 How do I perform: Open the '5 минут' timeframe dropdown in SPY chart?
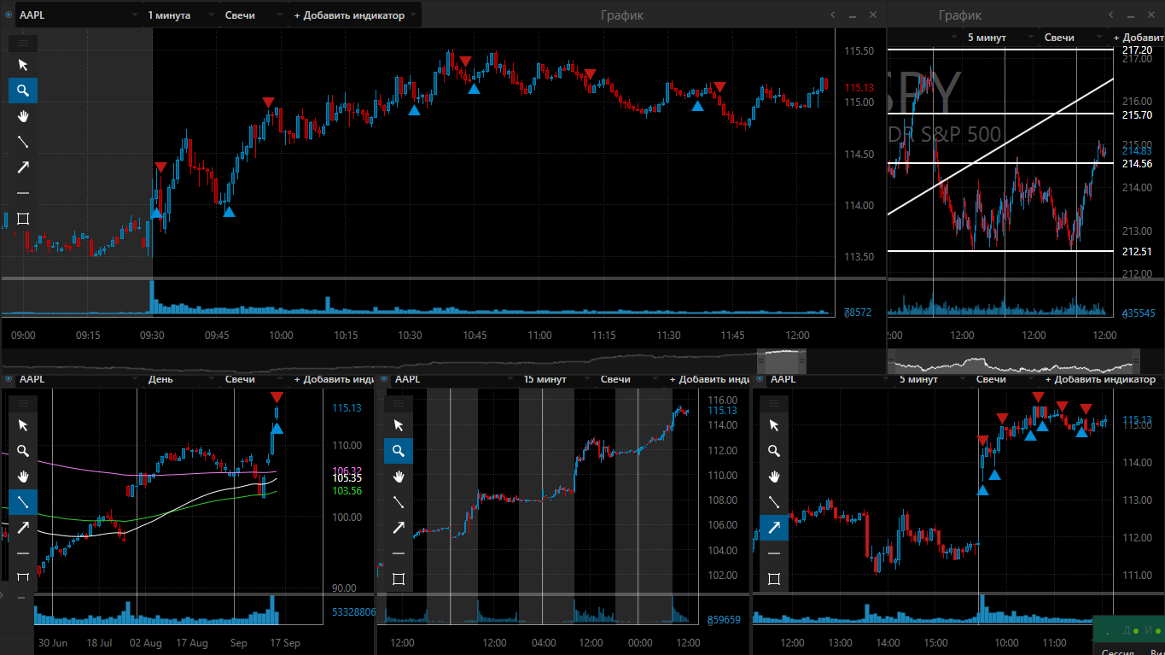pos(1001,38)
